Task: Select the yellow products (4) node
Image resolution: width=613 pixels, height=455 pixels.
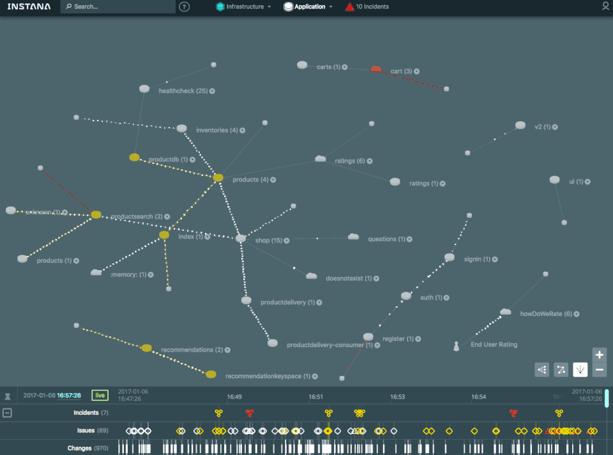Action: click(x=218, y=177)
